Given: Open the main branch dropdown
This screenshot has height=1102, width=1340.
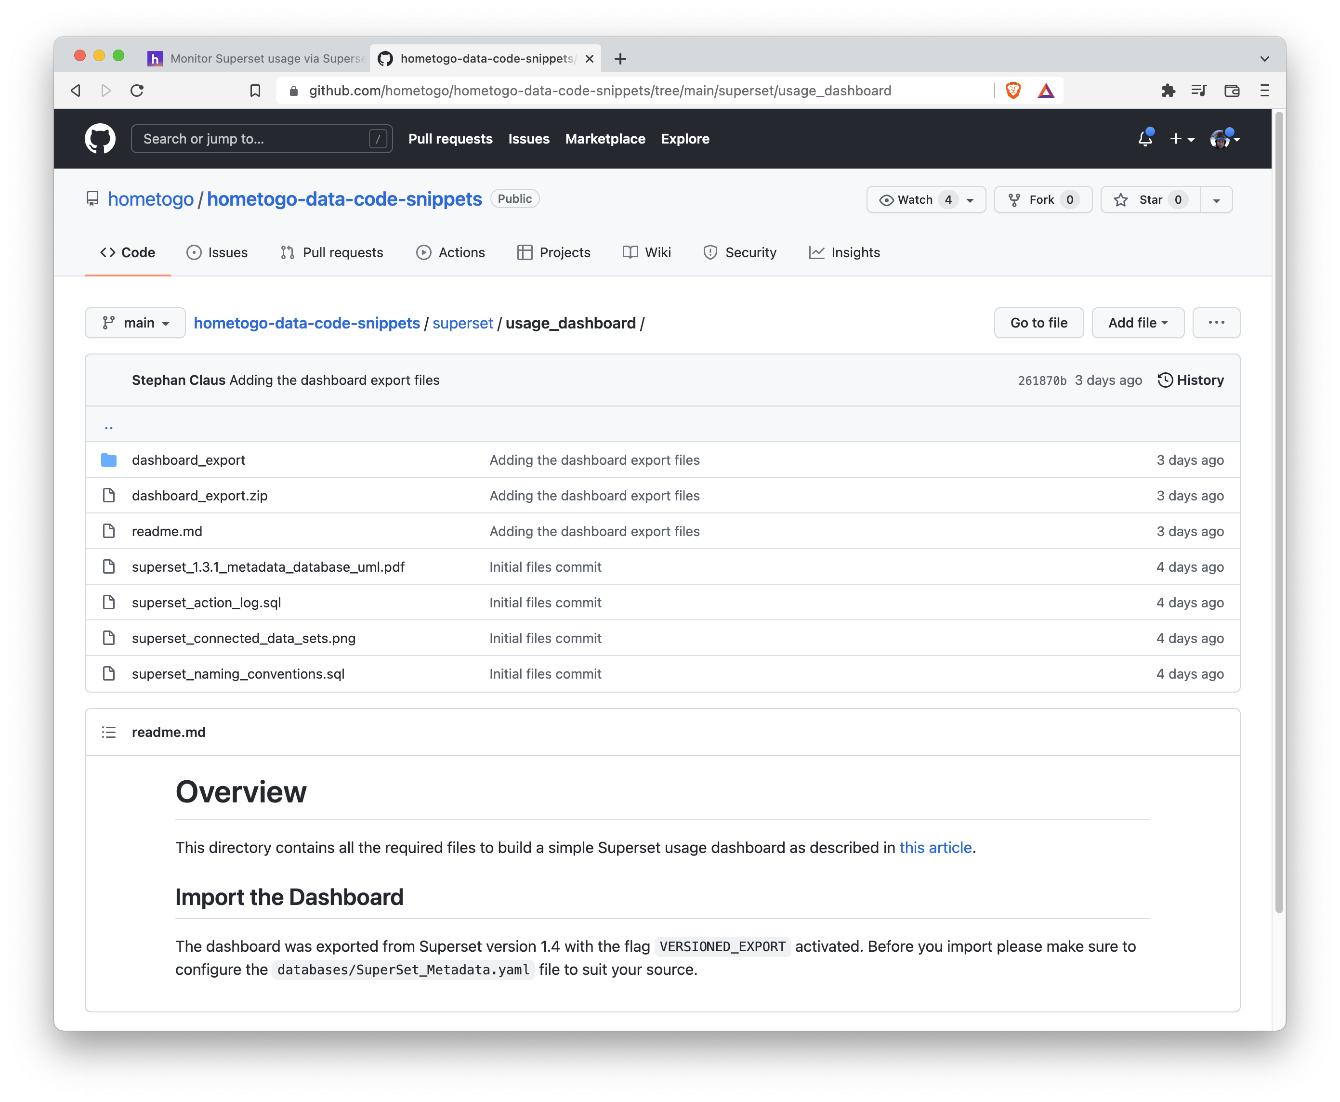Looking at the screenshot, I should click(134, 323).
